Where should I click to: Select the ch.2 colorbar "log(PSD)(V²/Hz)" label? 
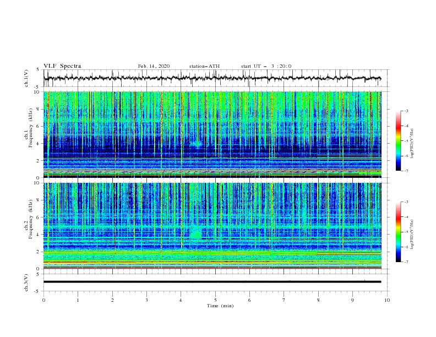[412, 234]
